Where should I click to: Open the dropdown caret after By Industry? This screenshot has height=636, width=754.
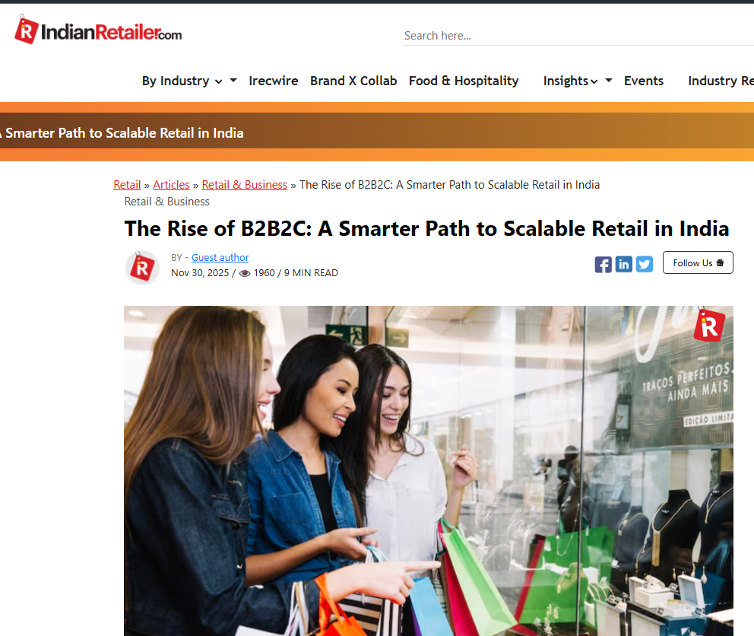click(x=233, y=81)
